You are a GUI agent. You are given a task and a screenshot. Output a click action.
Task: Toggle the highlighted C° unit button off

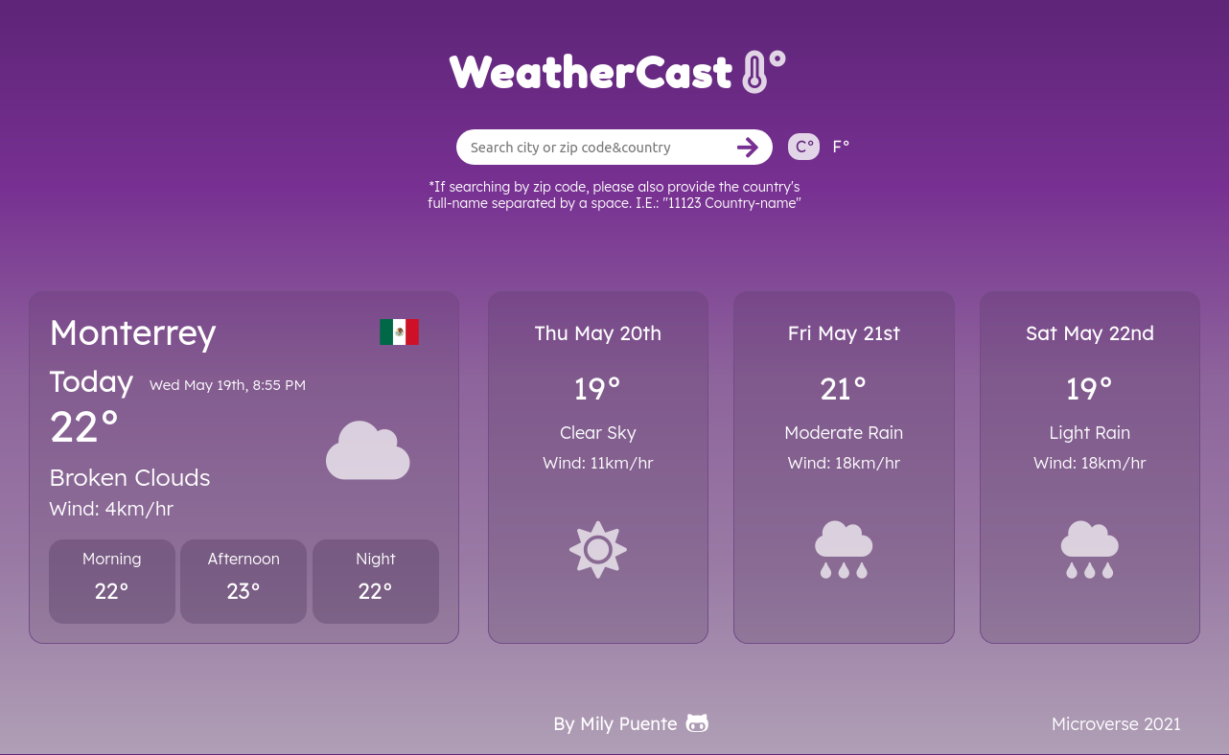click(803, 146)
